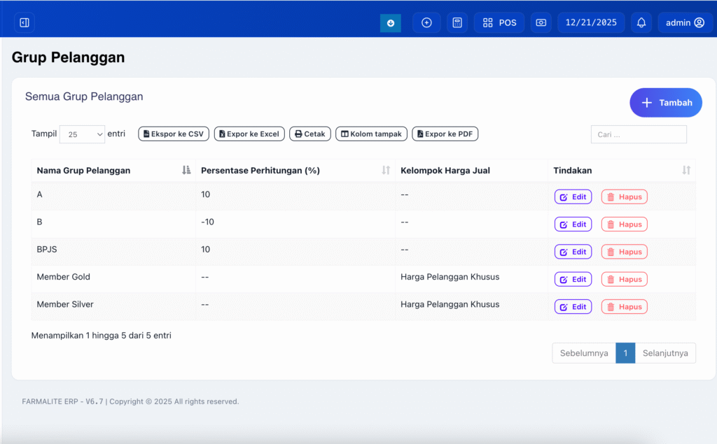Focus the Cari search field
Image resolution: width=717 pixels, height=444 pixels.
point(638,134)
